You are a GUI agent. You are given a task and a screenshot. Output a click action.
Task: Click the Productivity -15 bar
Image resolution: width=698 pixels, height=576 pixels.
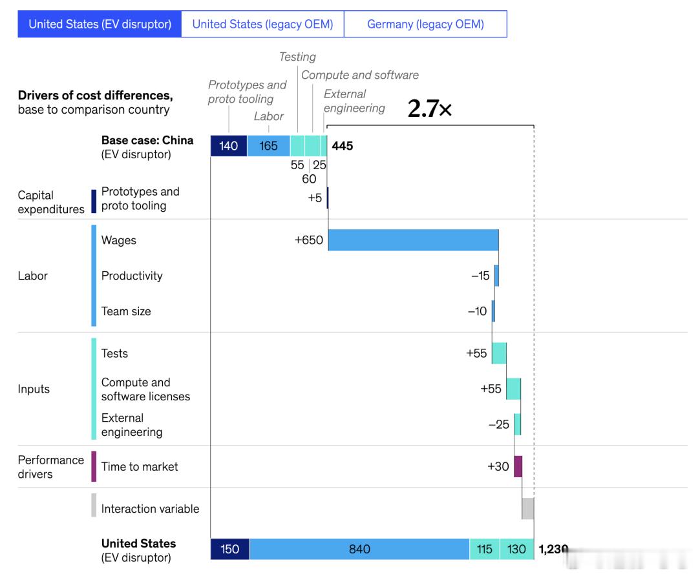click(496, 276)
